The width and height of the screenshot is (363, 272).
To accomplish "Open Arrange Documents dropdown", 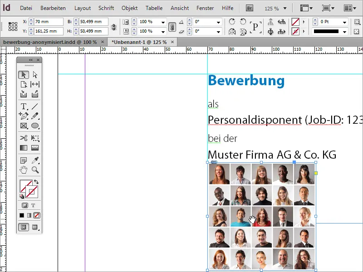I will [350, 8].
